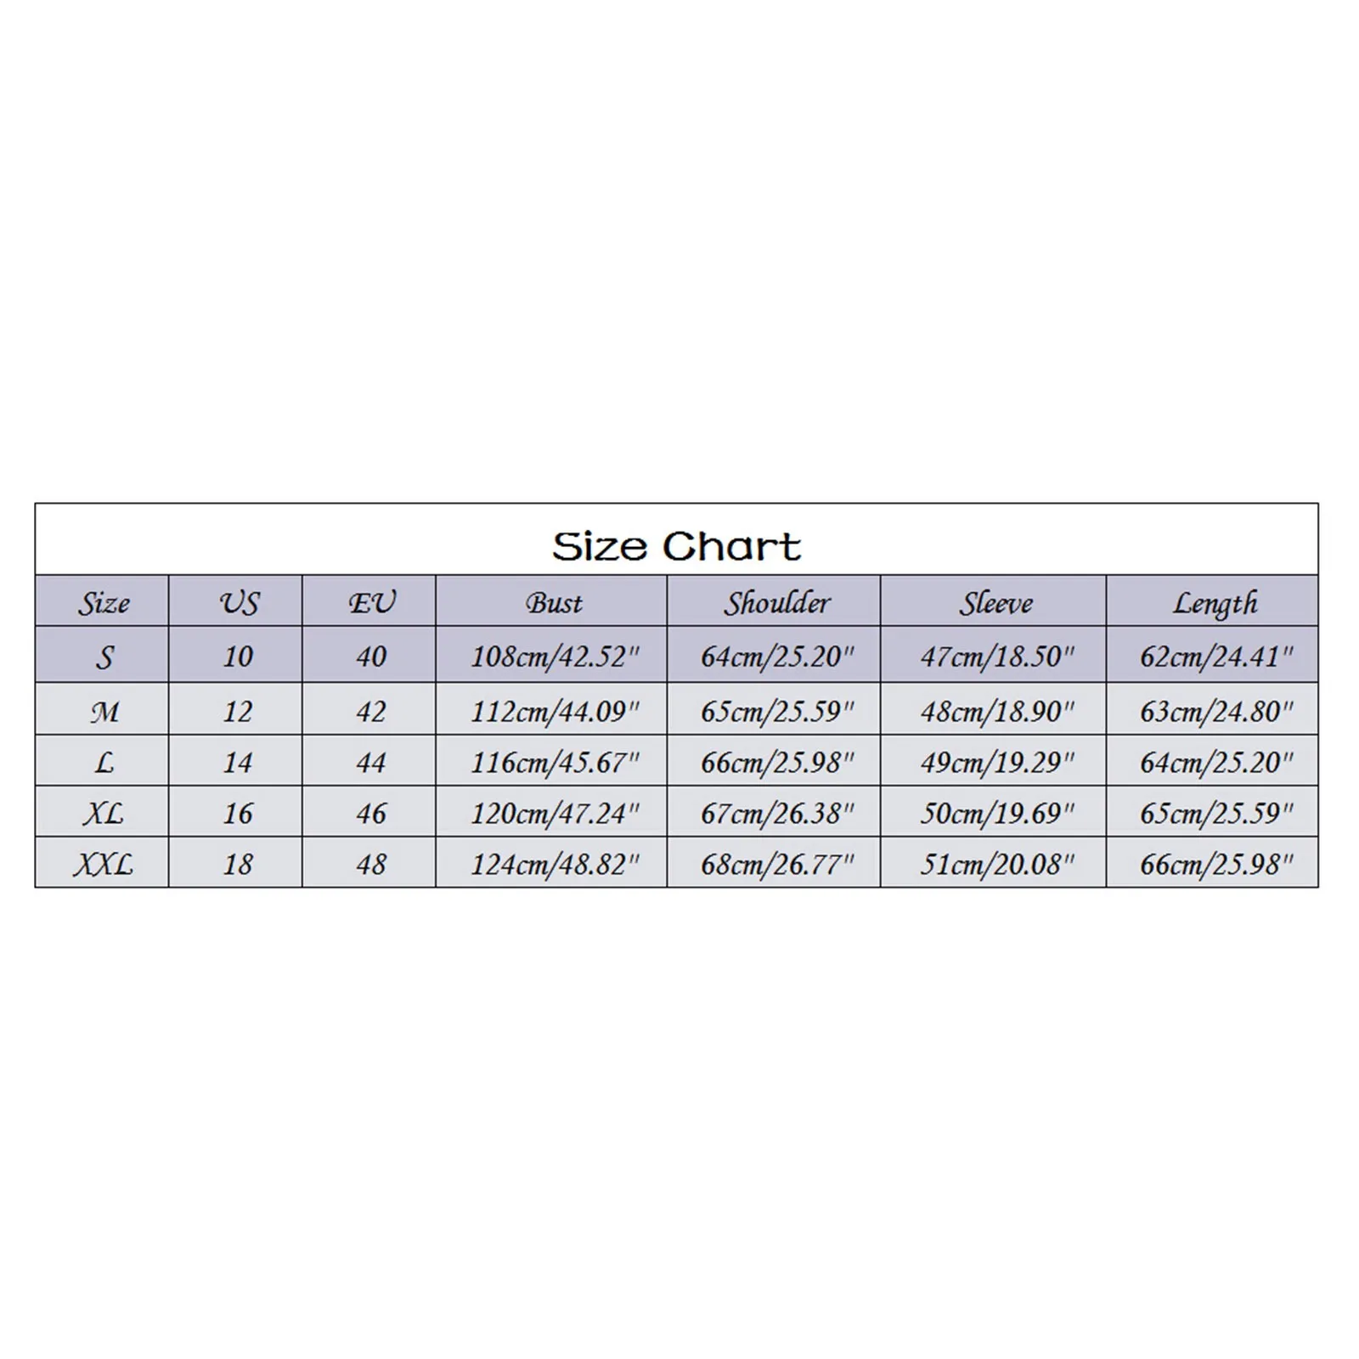Screen dimensions: 1359x1359
Task: Click the XL size row label
Action: click(103, 814)
